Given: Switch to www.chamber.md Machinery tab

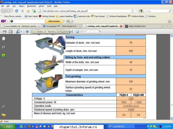Looking at the screenshot, I should (21, 26).
